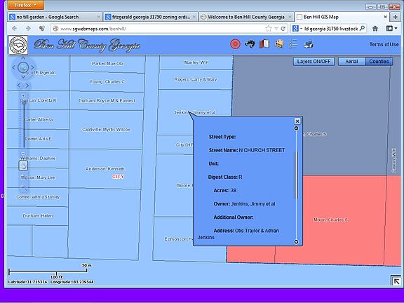Switch to 'no till garden' tab
Viewport: 404px width, 303px height.
pyautogui.click(x=55, y=17)
